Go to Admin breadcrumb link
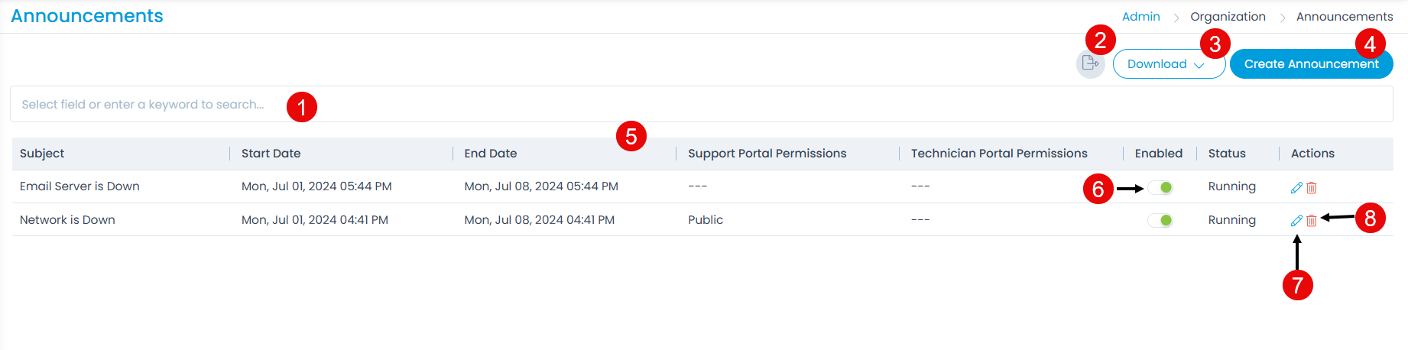Image resolution: width=1408 pixels, height=350 pixels. click(1140, 17)
